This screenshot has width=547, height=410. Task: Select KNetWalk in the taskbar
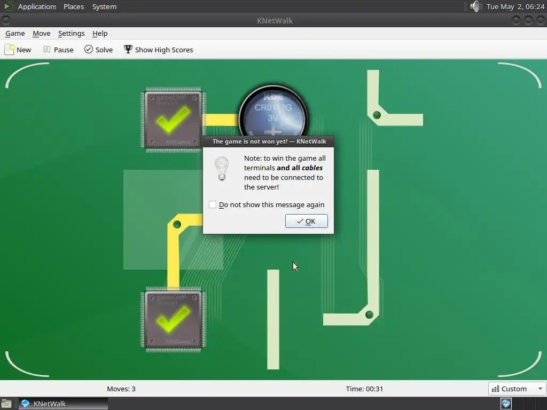(63, 404)
